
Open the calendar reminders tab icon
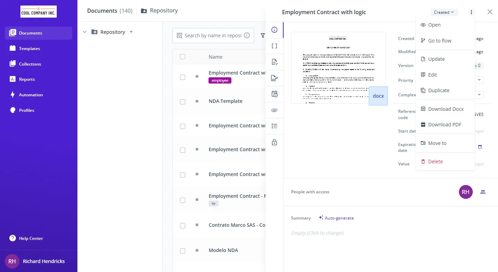click(x=274, y=94)
